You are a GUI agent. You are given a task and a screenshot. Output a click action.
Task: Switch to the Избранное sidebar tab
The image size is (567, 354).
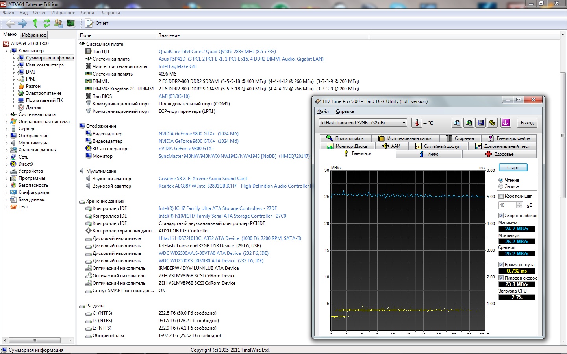pos(34,35)
